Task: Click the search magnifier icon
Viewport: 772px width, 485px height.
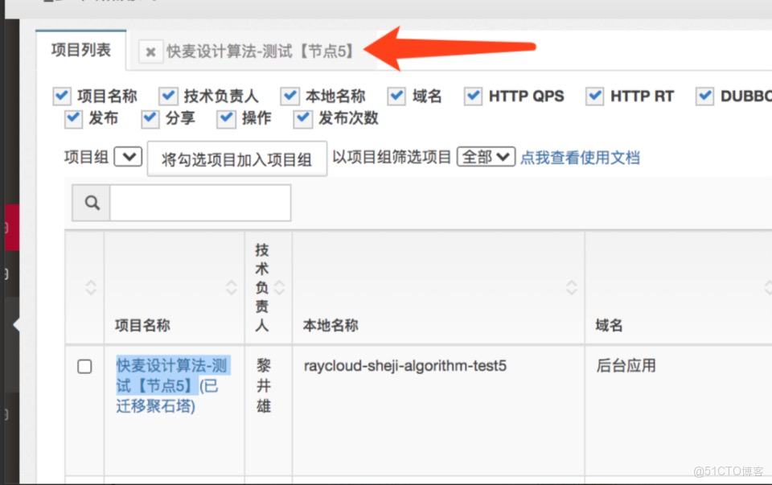Action: coord(92,203)
